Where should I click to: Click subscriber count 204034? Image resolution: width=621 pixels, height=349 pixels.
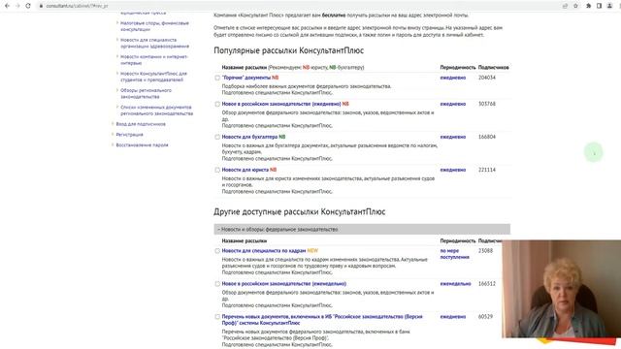pyautogui.click(x=487, y=78)
